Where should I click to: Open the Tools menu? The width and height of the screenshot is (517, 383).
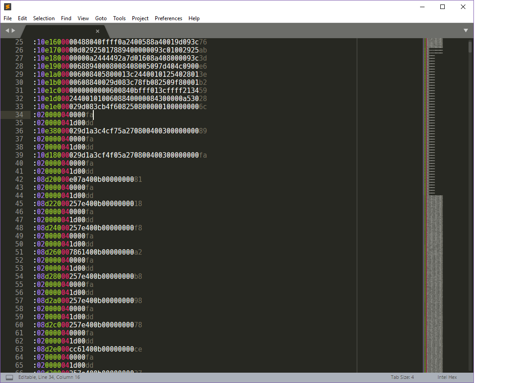click(119, 18)
